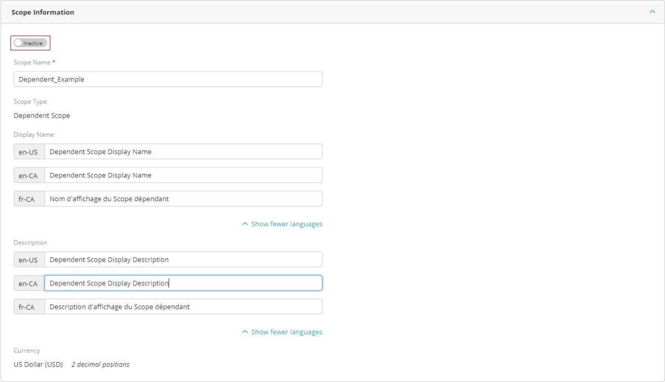Click the Display Name section label
This screenshot has width=665, height=382.
click(34, 135)
